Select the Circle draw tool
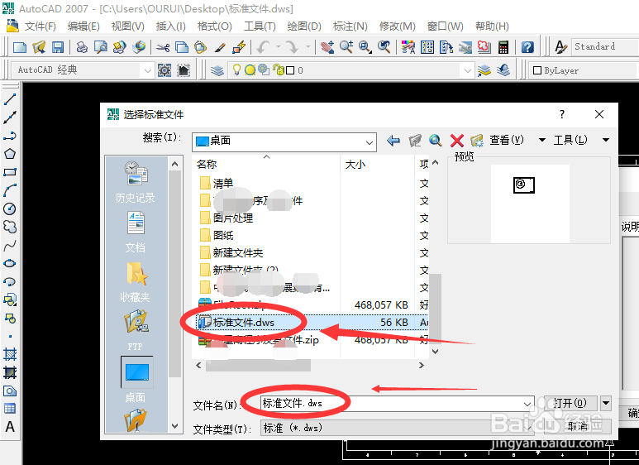Viewport: 639px width, 465px height. (x=10, y=209)
